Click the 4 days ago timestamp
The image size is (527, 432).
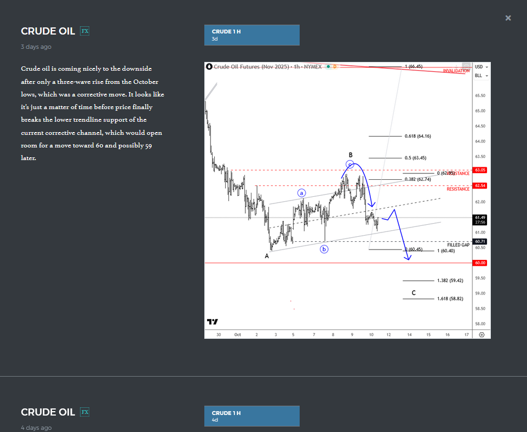click(x=36, y=428)
